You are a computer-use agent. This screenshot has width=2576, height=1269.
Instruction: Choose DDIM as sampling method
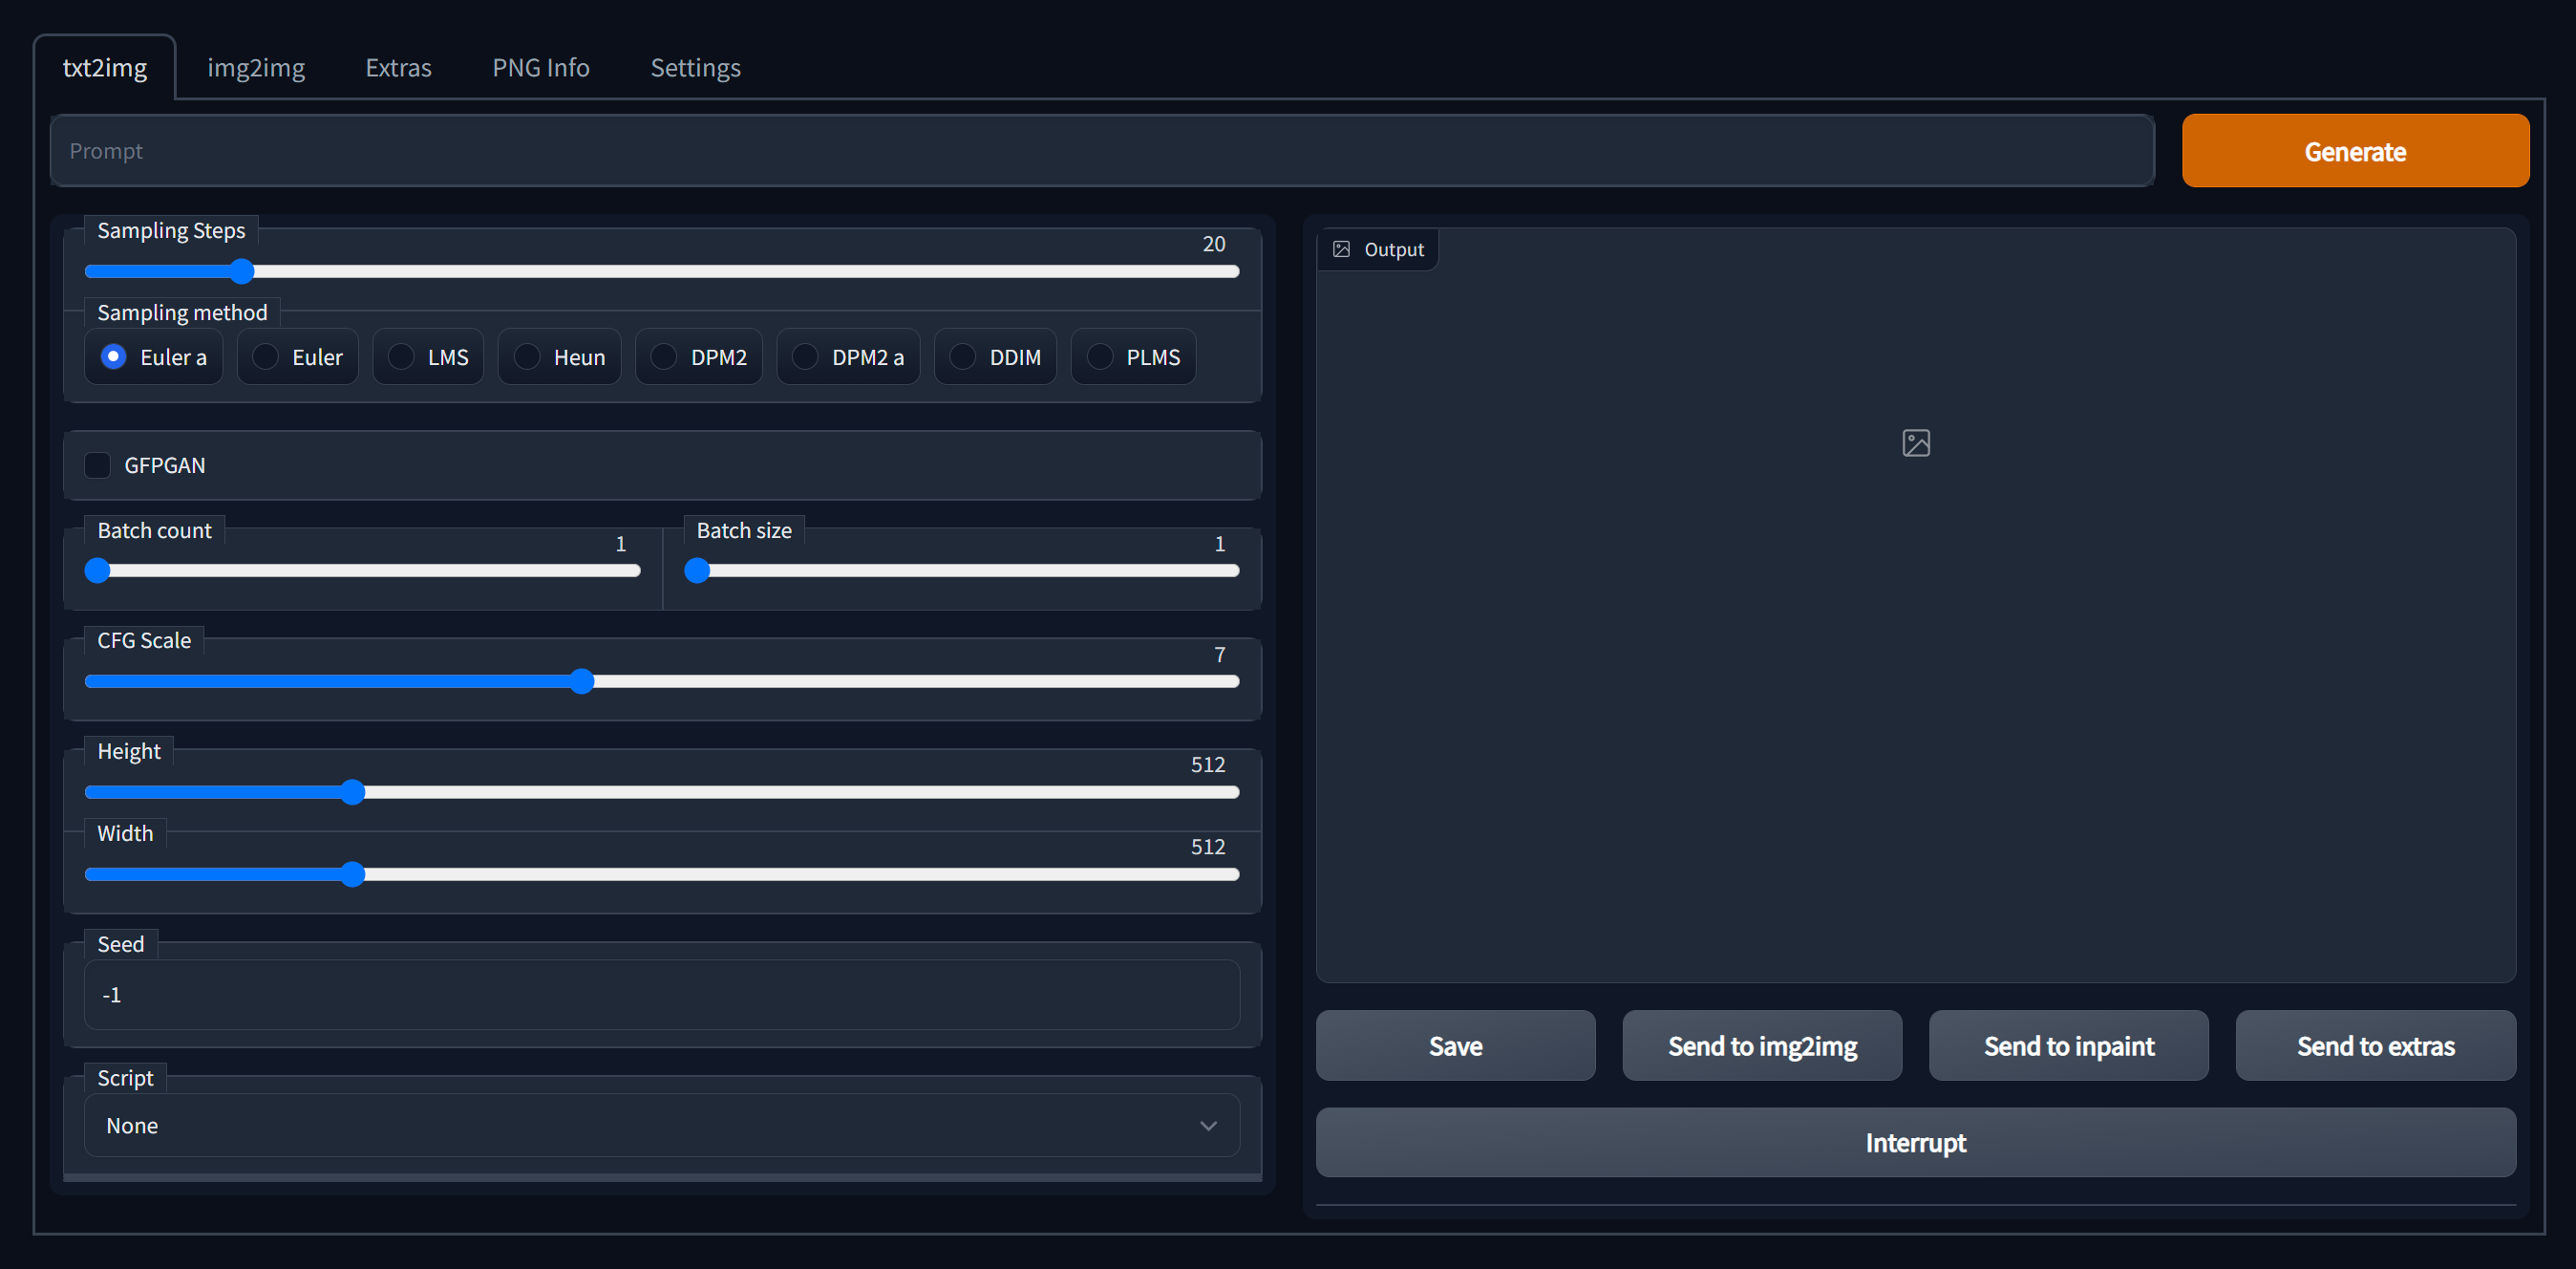963,357
